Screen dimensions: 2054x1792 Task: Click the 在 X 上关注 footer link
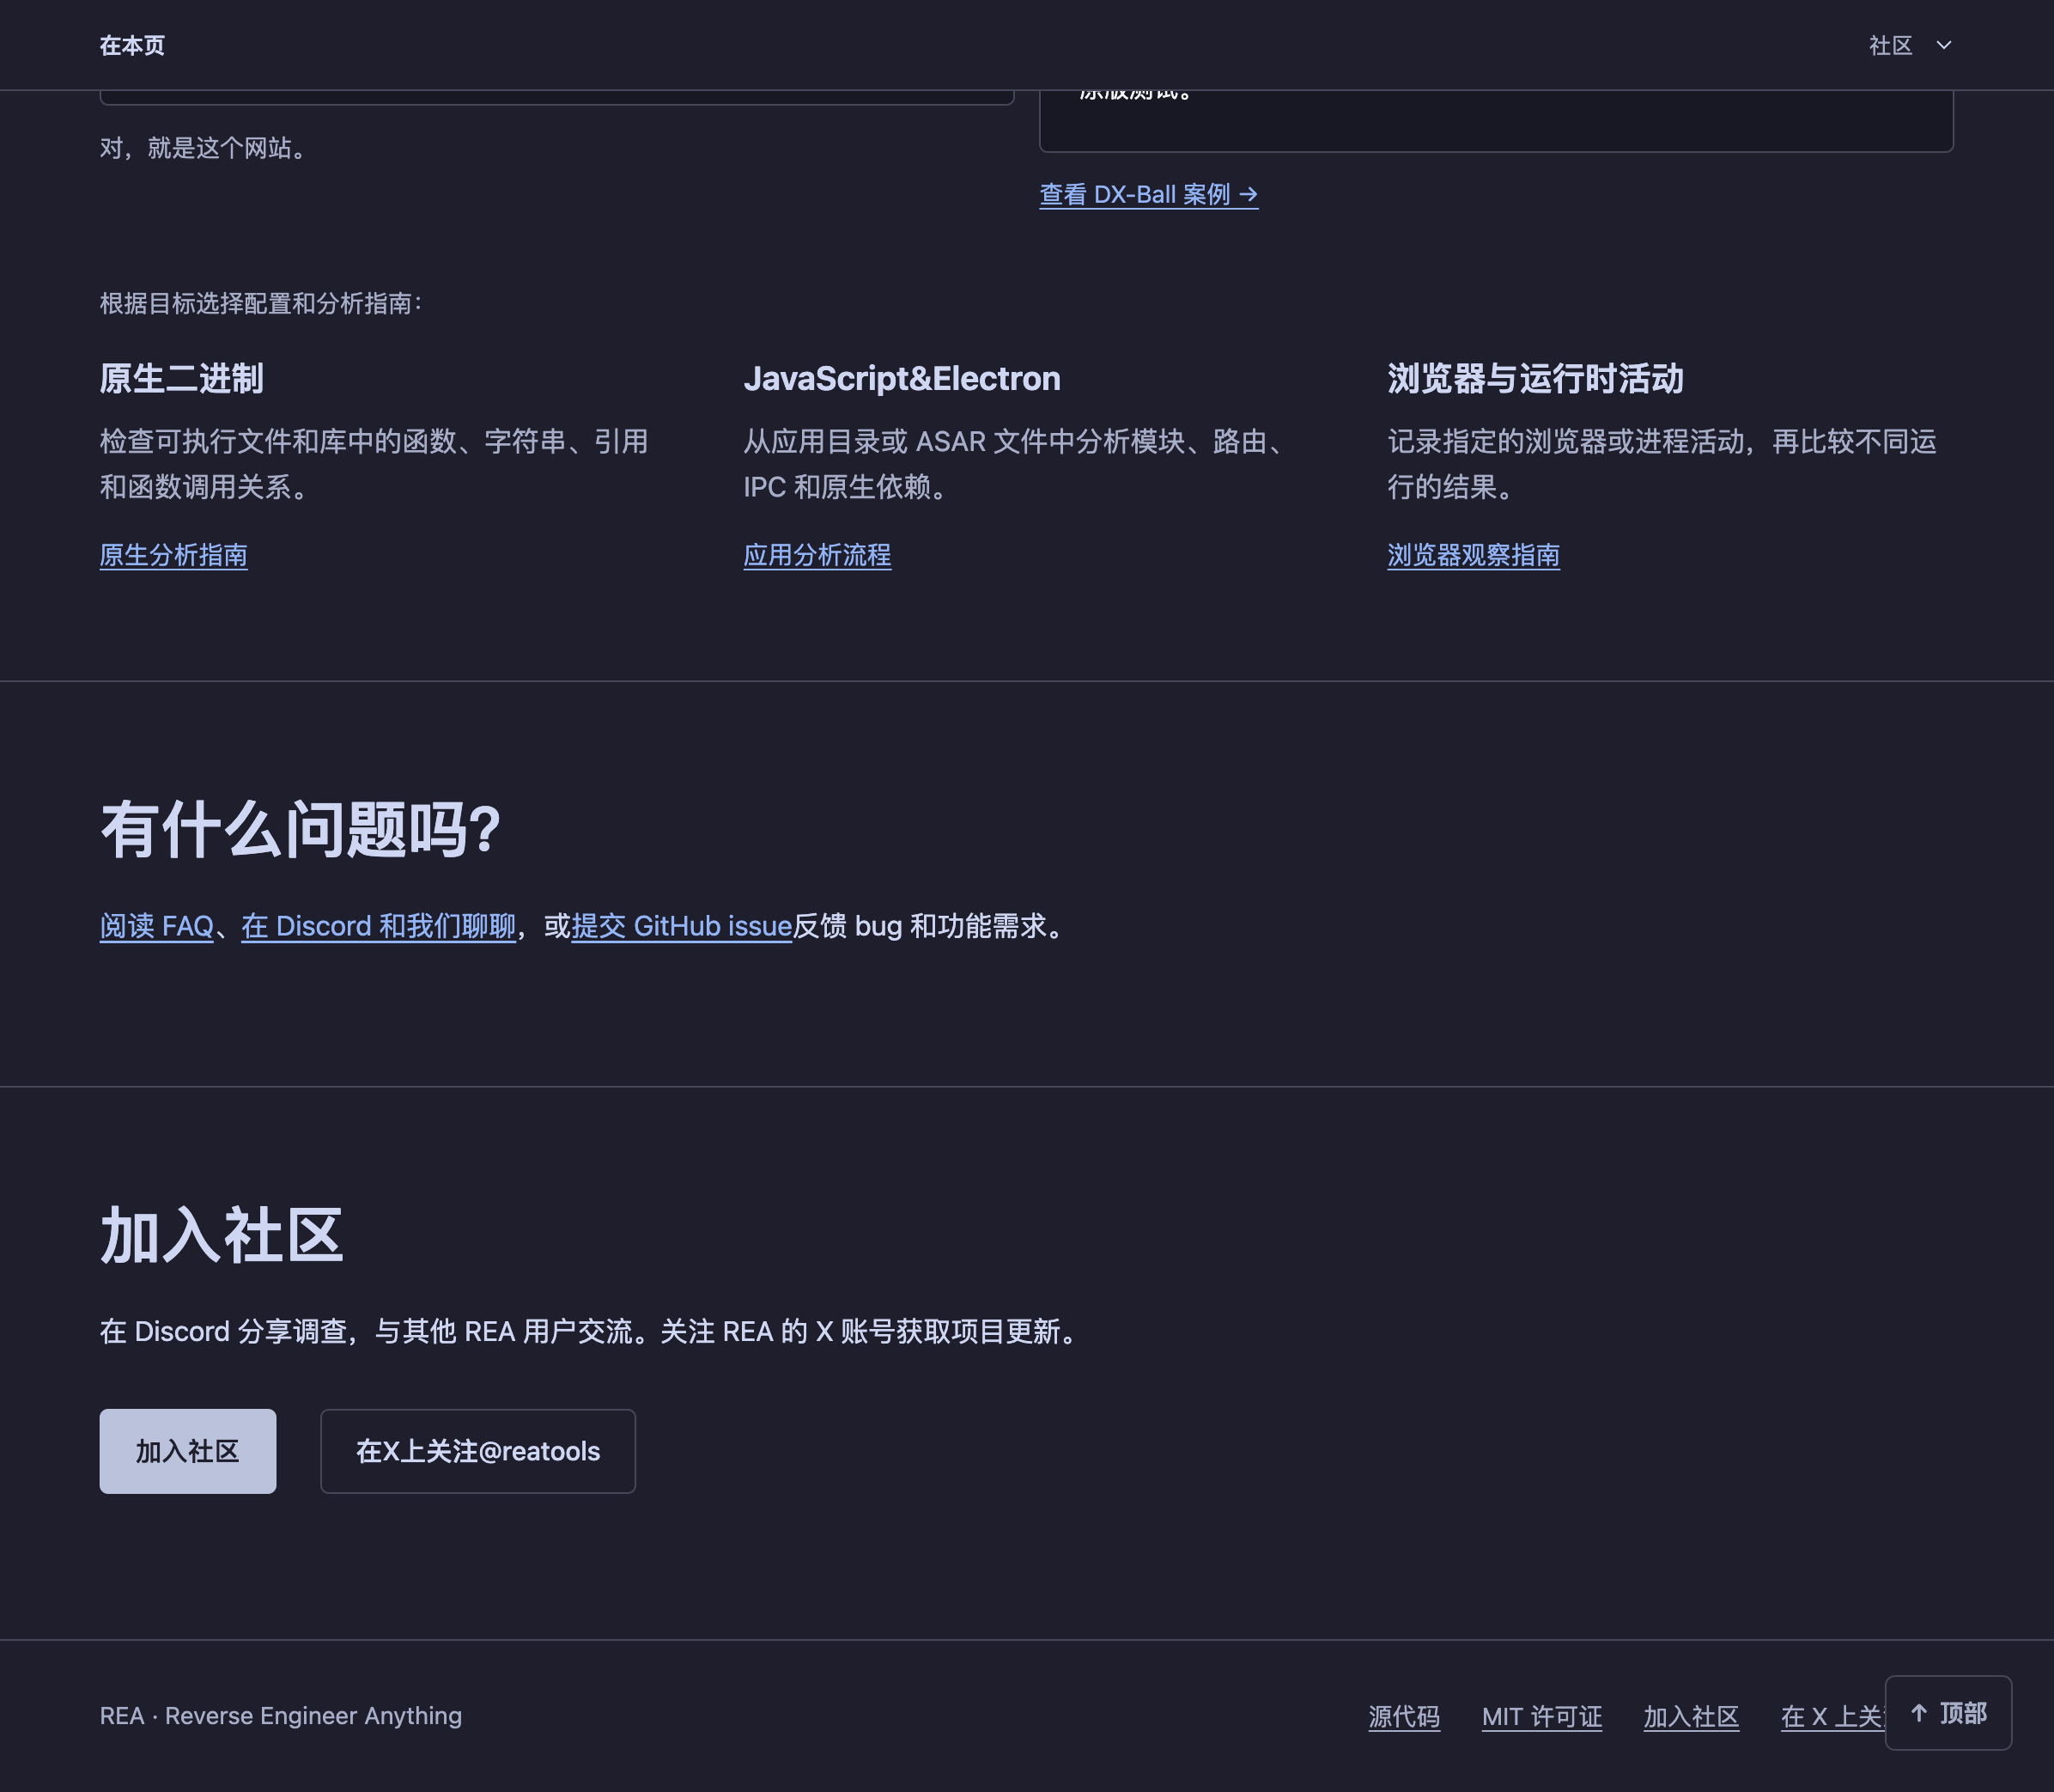1833,1716
